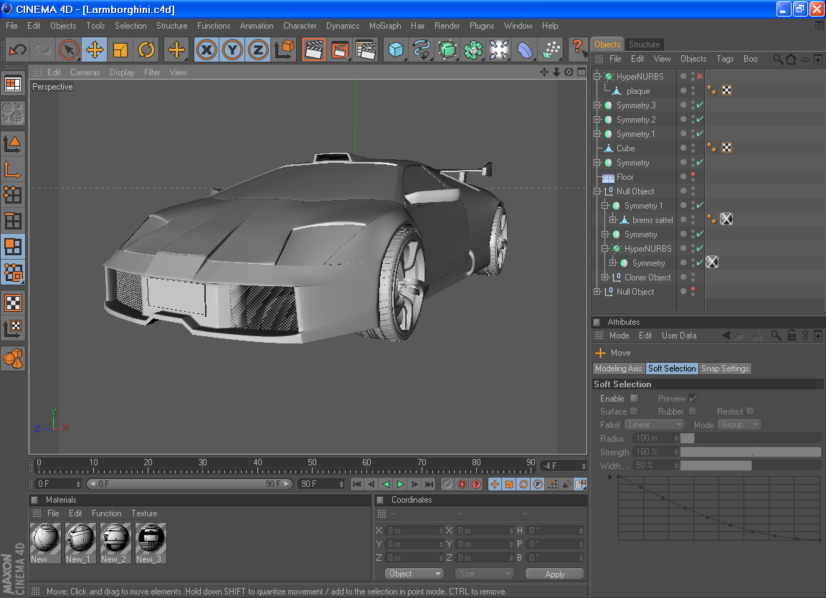Select the Scale tool

[120, 50]
